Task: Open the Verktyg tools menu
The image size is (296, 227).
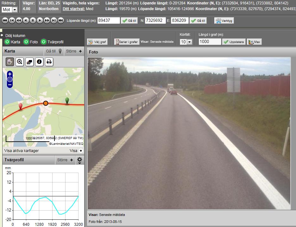Action: click(x=224, y=21)
